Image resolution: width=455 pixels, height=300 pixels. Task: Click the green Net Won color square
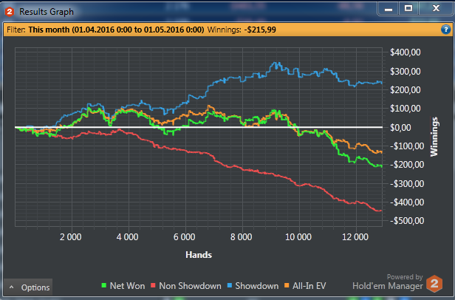(x=104, y=285)
